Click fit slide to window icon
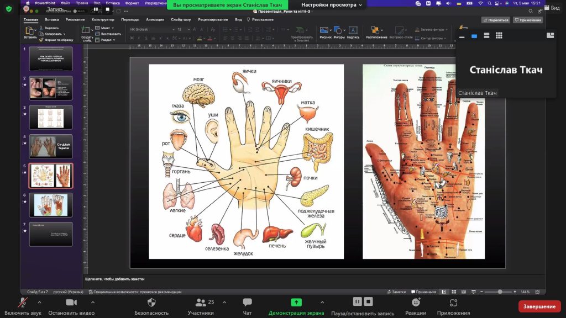The height and width of the screenshot is (318, 566). pyautogui.click(x=537, y=291)
